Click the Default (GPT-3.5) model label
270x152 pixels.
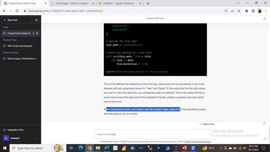point(155,19)
